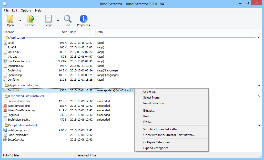This screenshot has width=264, height=160.
Task: Click the highlighted Config.ini row filename
Action: click(13, 90)
